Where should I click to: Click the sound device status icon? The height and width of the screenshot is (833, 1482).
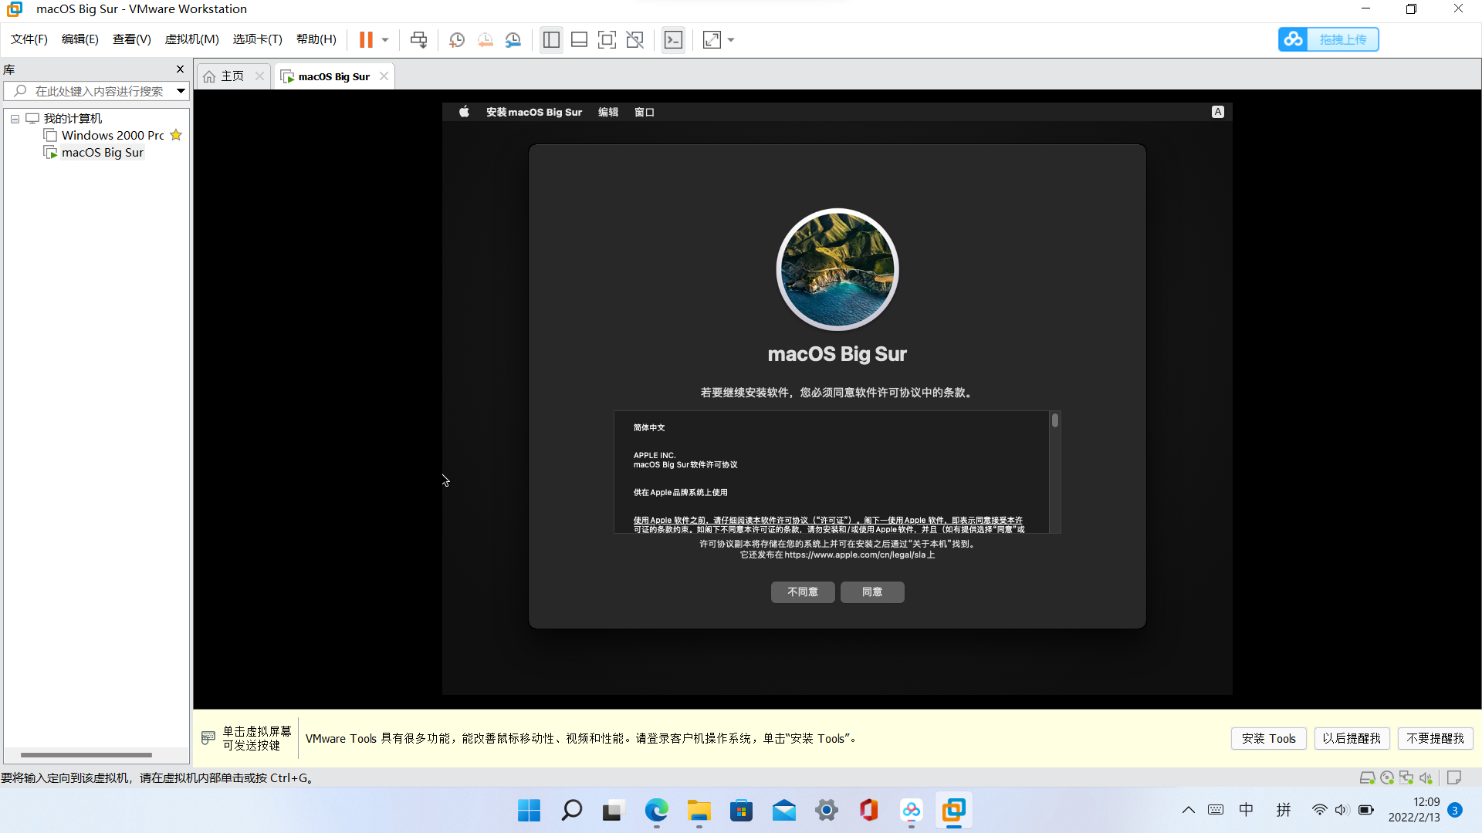(x=1427, y=777)
